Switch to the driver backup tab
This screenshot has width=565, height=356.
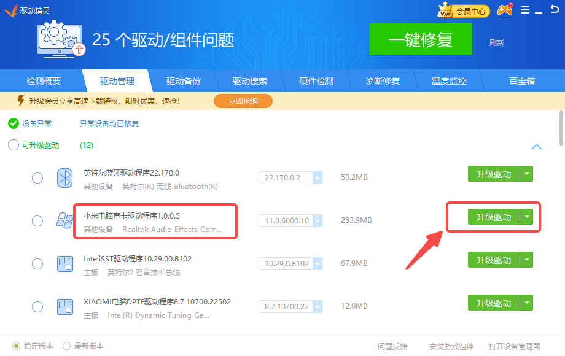(183, 81)
